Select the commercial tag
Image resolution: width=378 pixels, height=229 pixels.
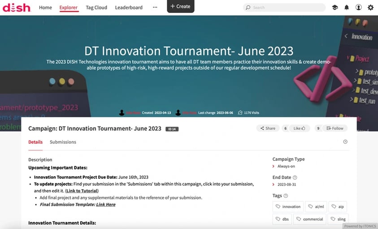310,219
